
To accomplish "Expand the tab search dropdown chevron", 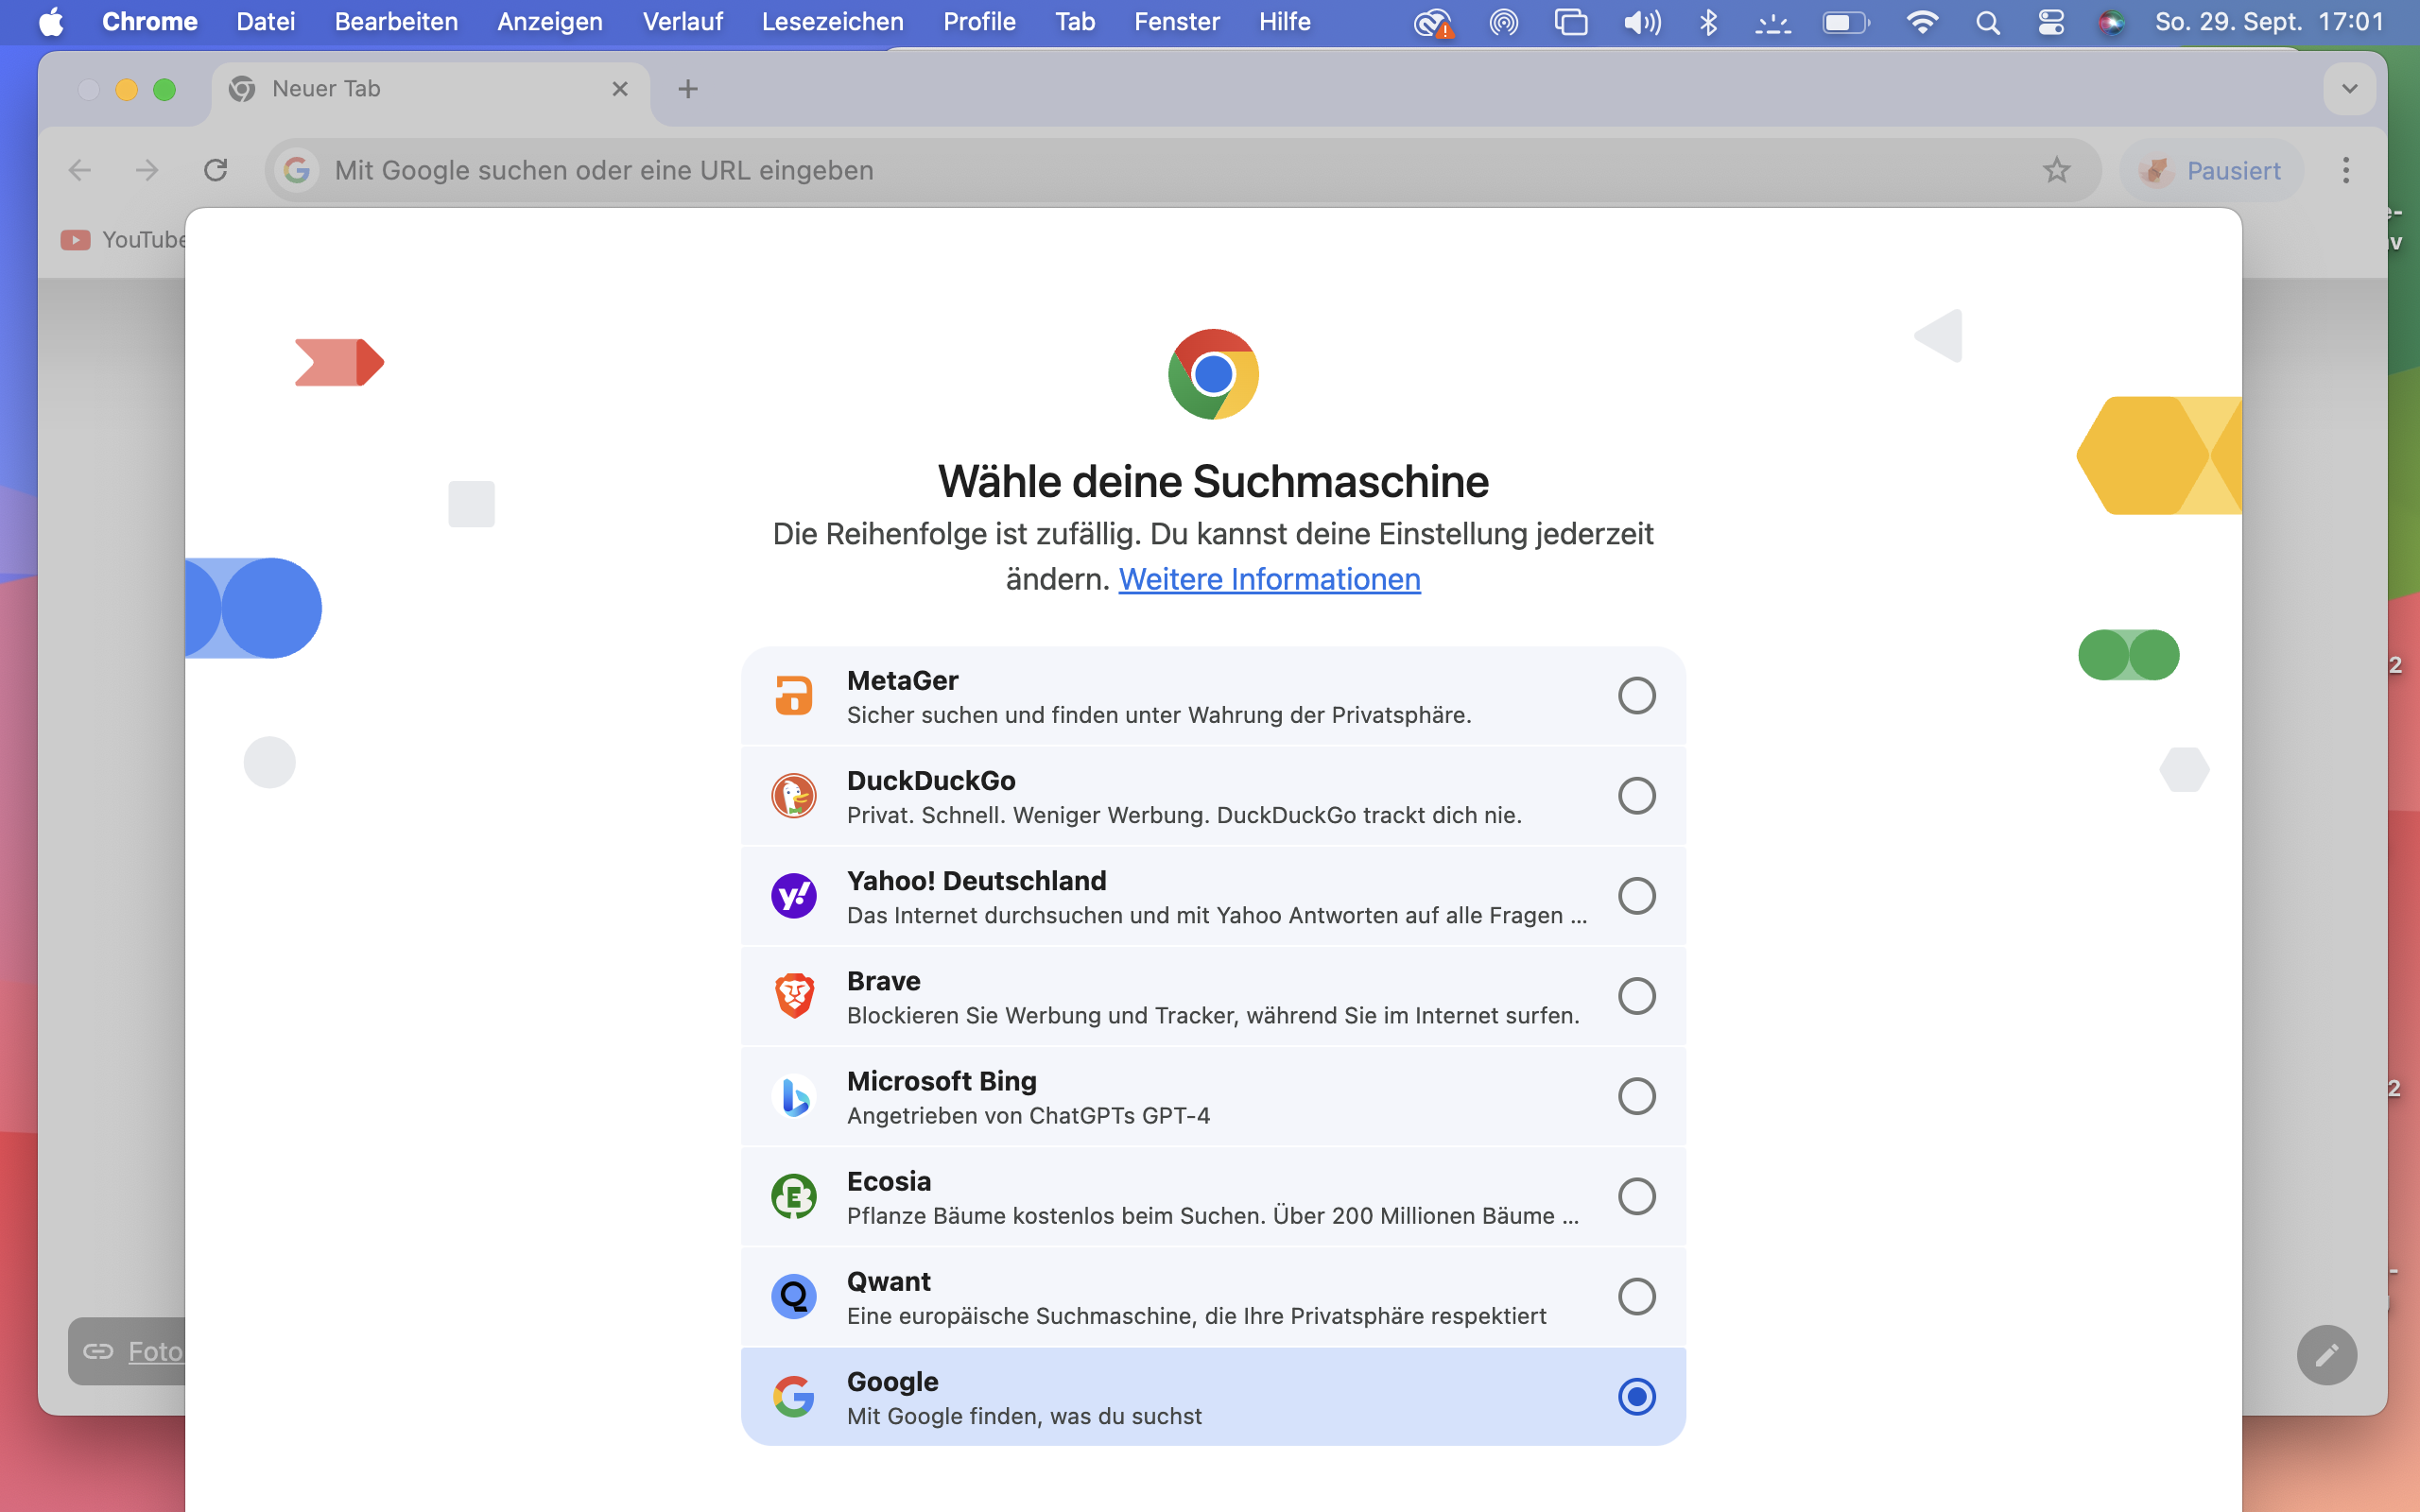I will point(2349,89).
